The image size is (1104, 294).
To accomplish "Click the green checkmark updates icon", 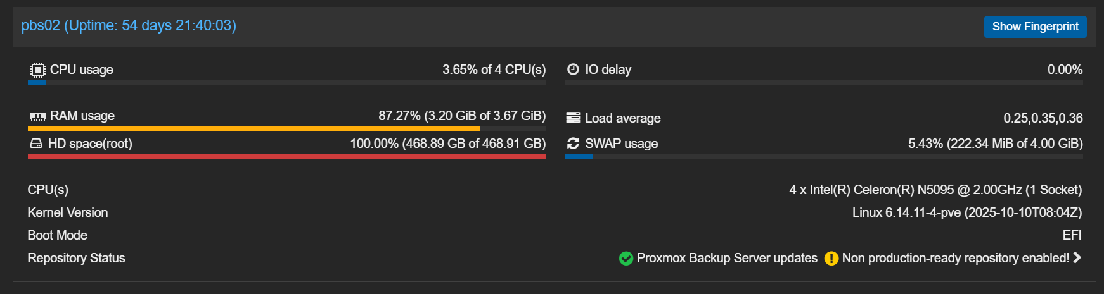I will 626,259.
